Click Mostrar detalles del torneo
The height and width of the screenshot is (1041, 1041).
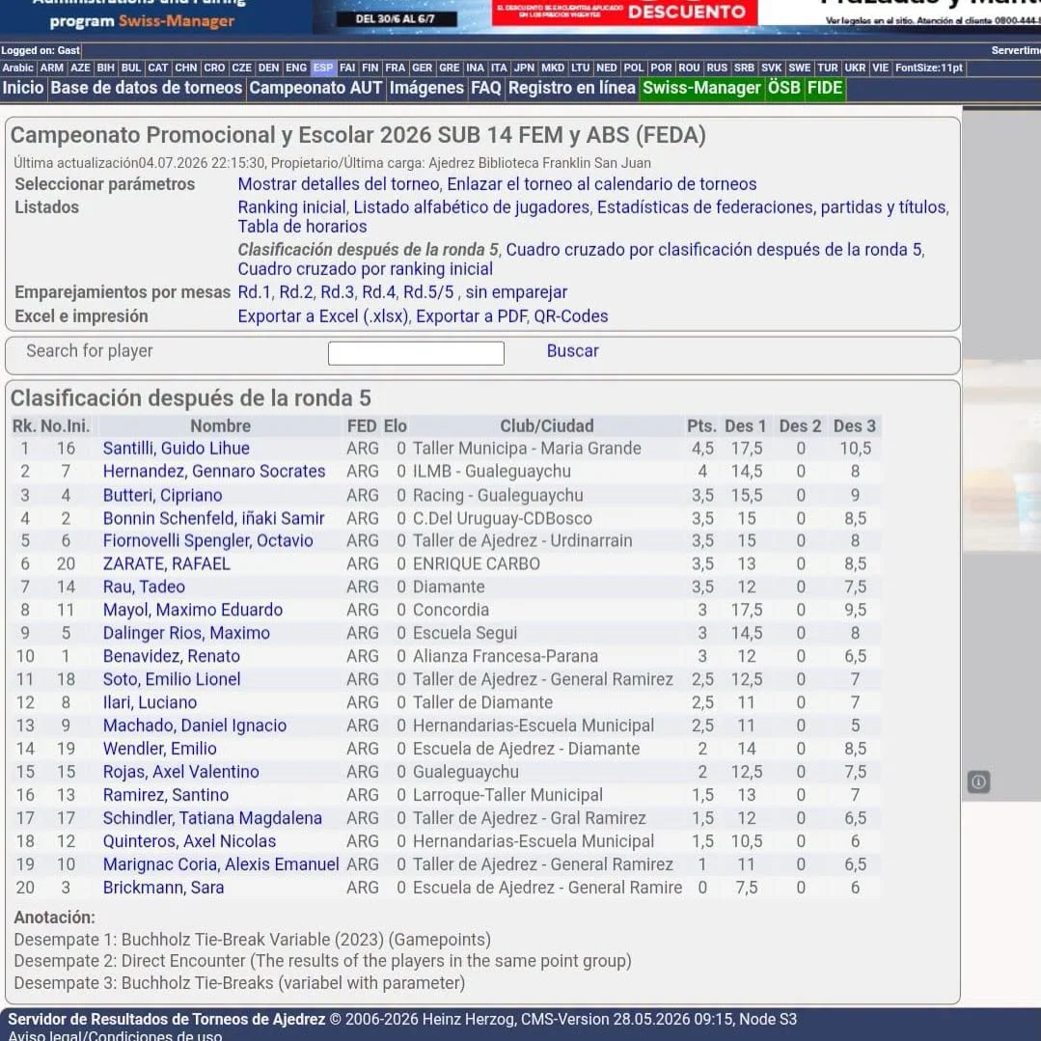coord(339,184)
